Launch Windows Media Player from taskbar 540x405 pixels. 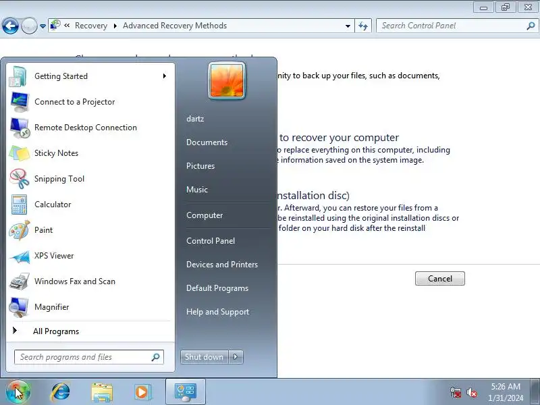point(142,392)
